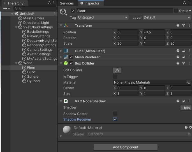192x152 pixels.
Task: Open Transform component help icon
Action: tap(178, 25)
